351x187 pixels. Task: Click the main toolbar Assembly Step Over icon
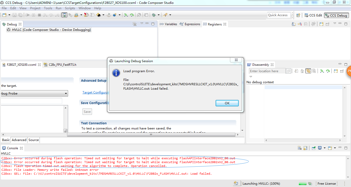tap(132, 15)
